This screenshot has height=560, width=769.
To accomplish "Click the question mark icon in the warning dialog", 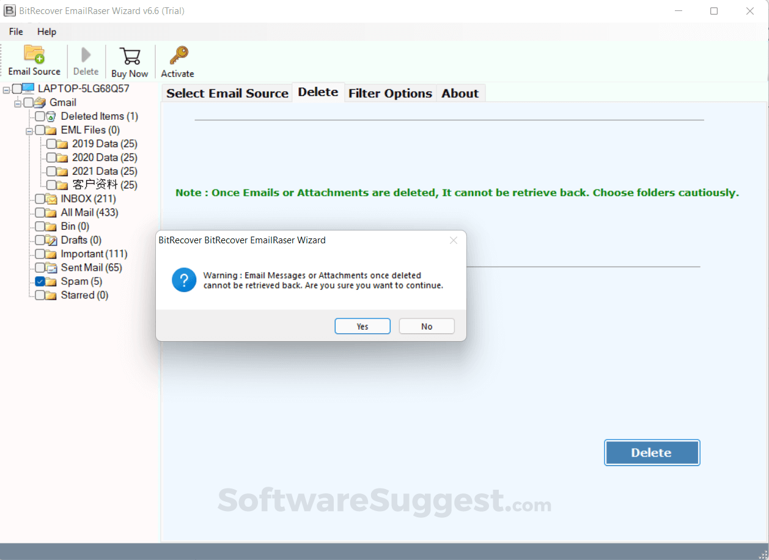I will (x=183, y=280).
